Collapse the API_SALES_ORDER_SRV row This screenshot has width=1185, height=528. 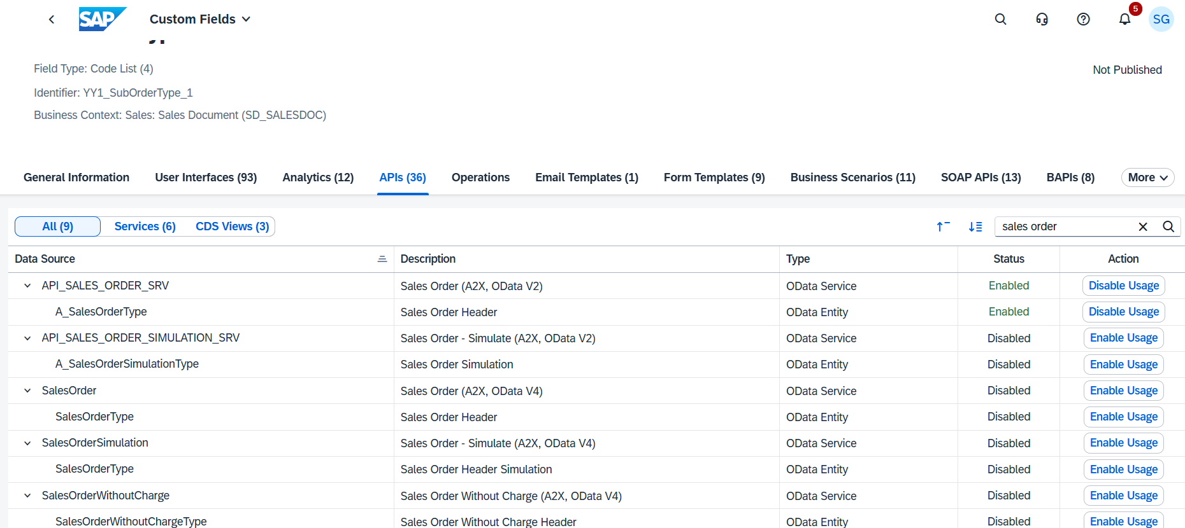27,286
